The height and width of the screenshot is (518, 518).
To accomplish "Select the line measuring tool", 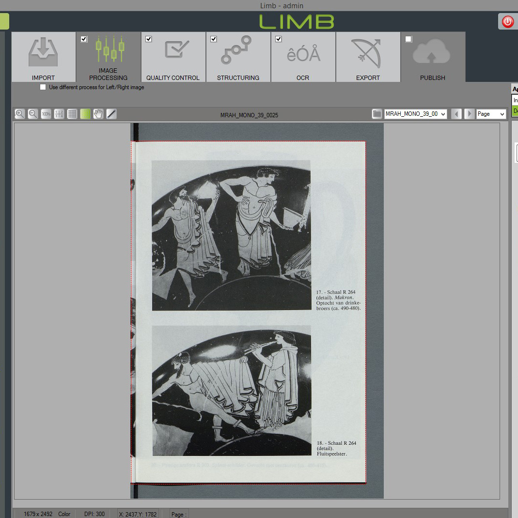I will (x=111, y=114).
